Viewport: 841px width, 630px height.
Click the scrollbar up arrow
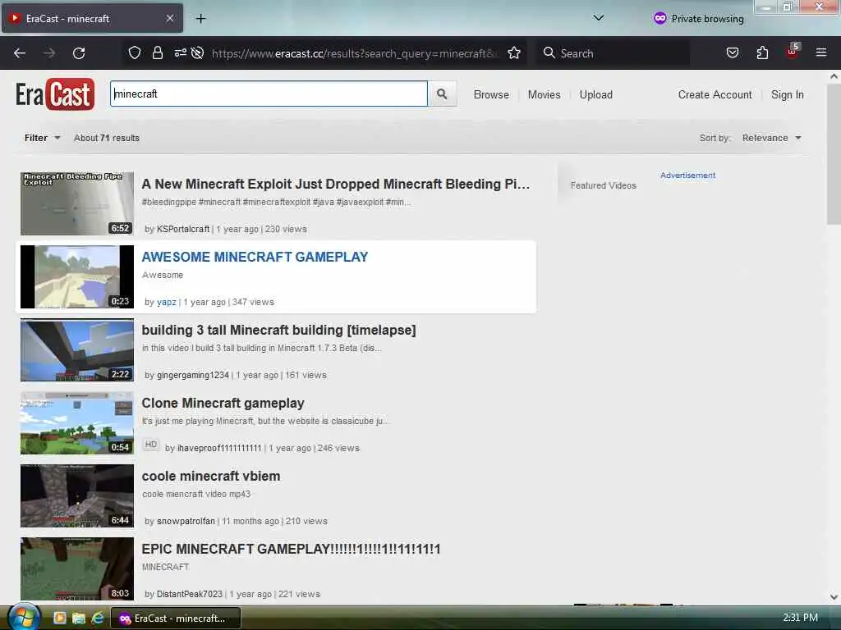pos(834,76)
